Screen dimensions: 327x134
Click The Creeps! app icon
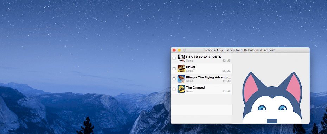pyautogui.click(x=181, y=89)
